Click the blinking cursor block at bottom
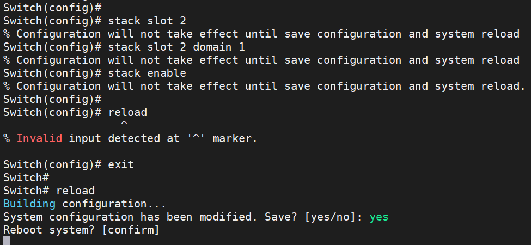This screenshot has width=531, height=245. point(7,241)
